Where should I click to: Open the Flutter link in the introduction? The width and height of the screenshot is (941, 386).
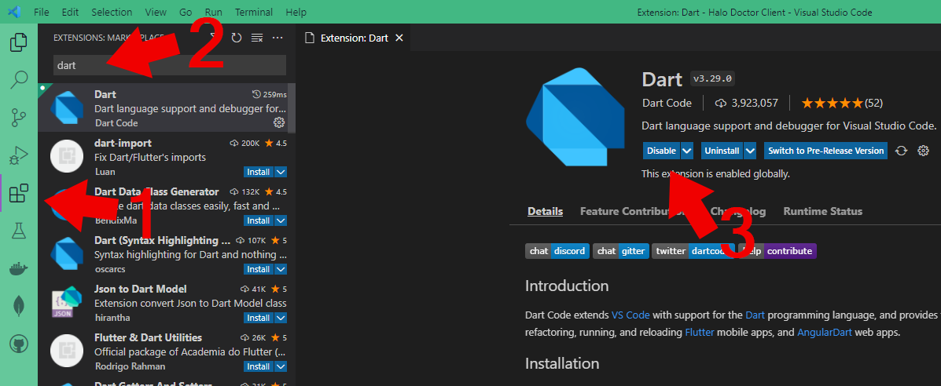point(699,332)
